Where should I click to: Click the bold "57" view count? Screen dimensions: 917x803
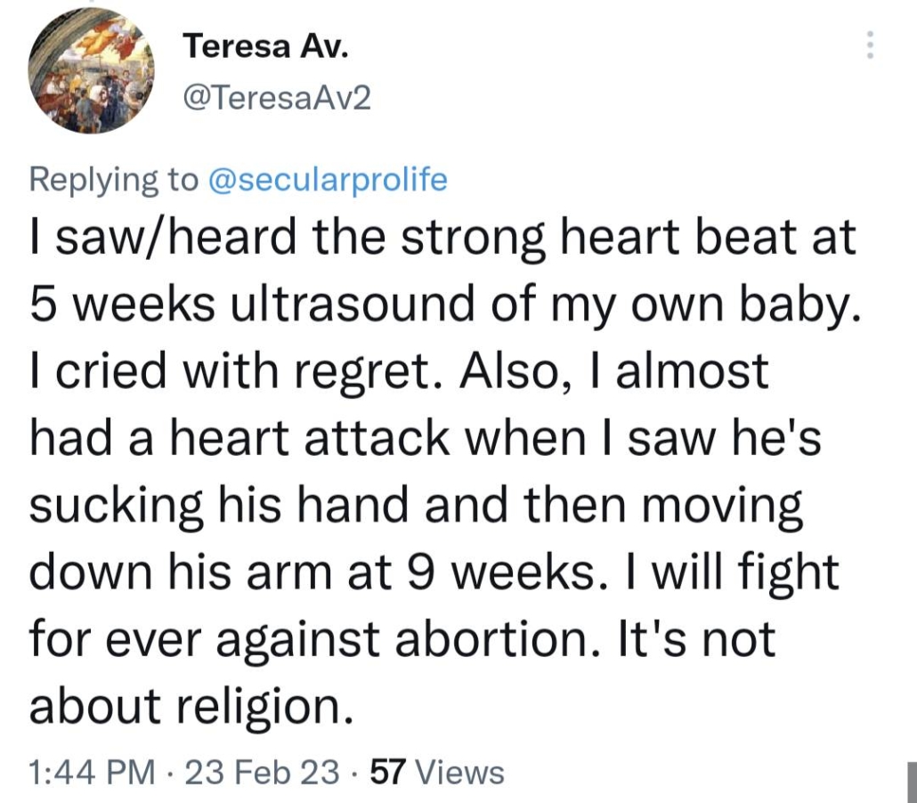tap(388, 771)
